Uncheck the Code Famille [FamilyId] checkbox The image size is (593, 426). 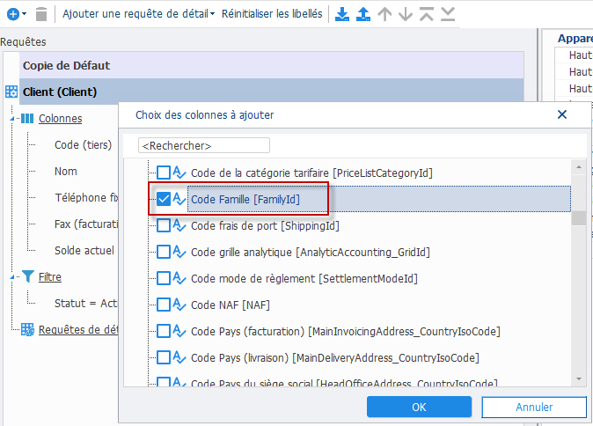pos(164,199)
